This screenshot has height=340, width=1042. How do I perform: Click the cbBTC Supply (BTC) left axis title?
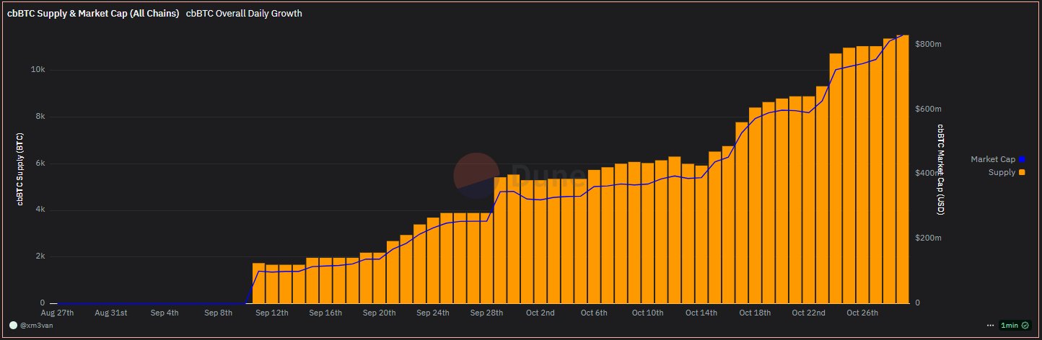[20, 169]
